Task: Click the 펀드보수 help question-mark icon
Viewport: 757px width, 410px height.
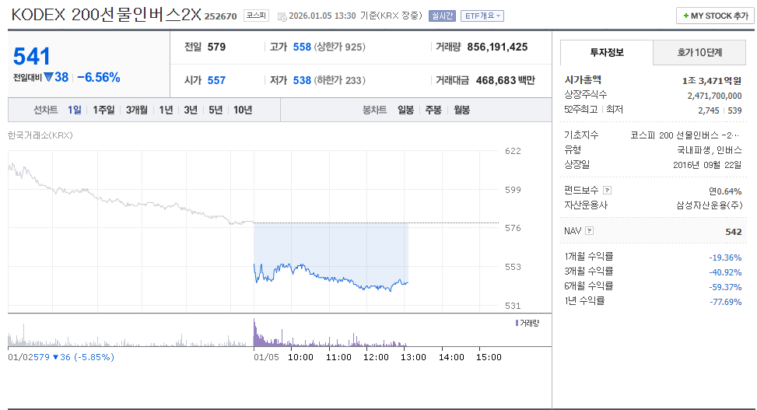Action: (608, 191)
